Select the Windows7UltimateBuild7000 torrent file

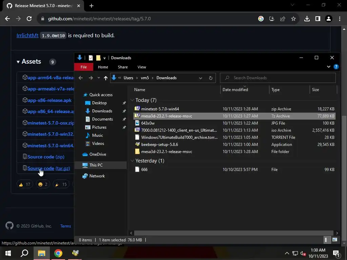(234, 137)
